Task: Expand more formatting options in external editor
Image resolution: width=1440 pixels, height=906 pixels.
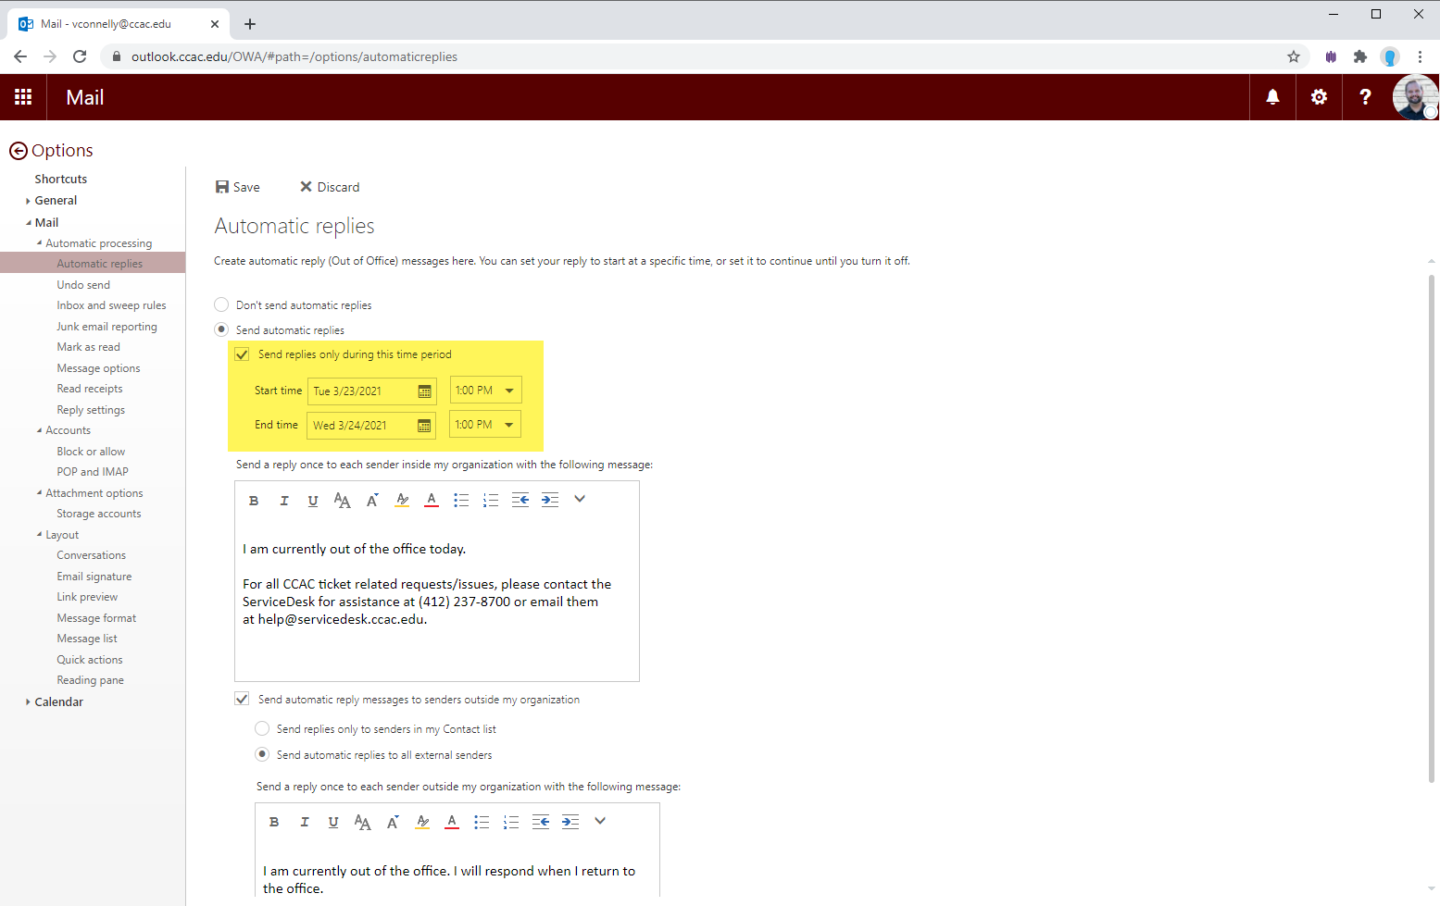Action: point(600,821)
